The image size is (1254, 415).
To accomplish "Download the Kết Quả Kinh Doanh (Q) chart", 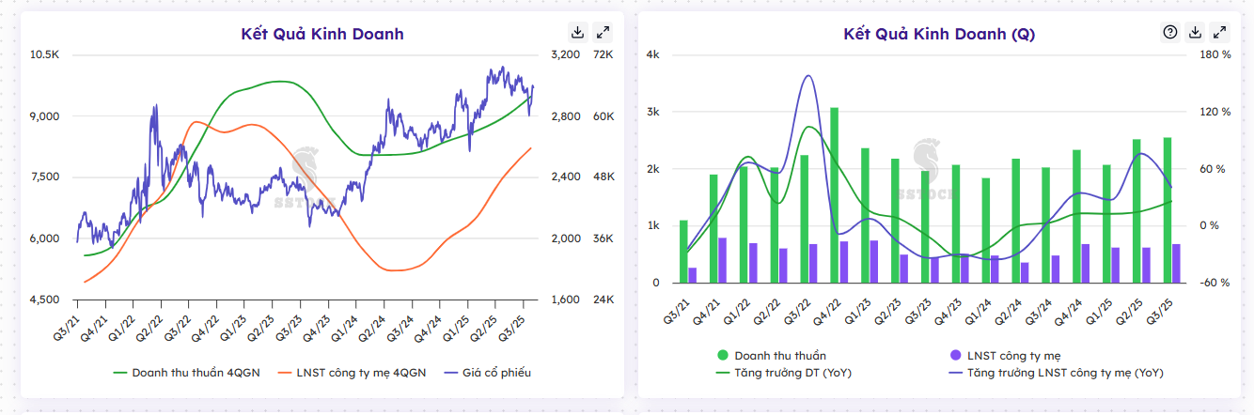I will click(x=1196, y=32).
